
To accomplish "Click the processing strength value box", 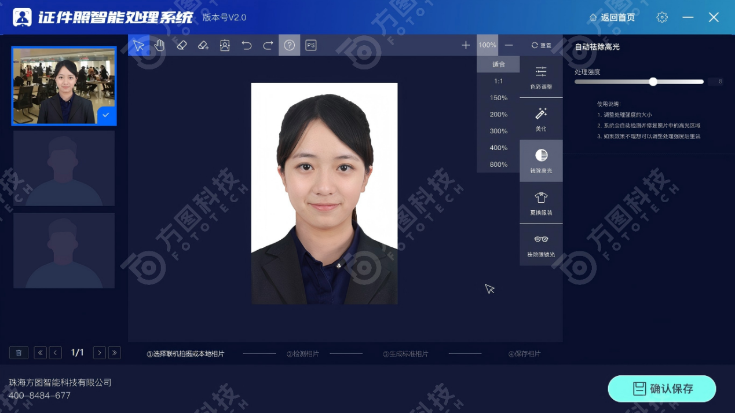I will tap(715, 82).
